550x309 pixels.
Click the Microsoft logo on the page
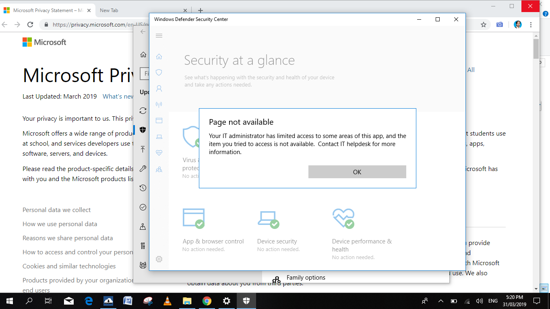(44, 42)
